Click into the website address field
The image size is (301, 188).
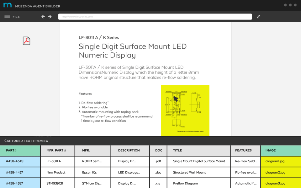[155, 17]
